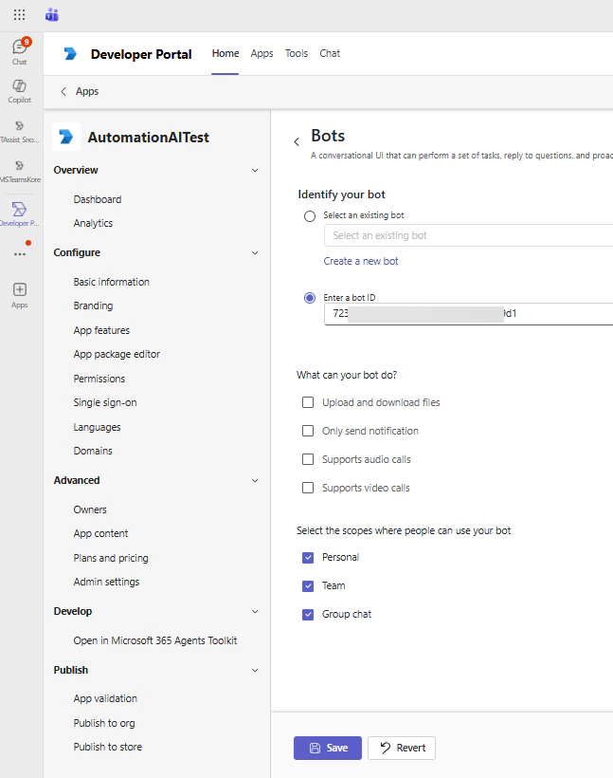Check Supports audio calls option
This screenshot has width=613, height=778.
pos(308,459)
